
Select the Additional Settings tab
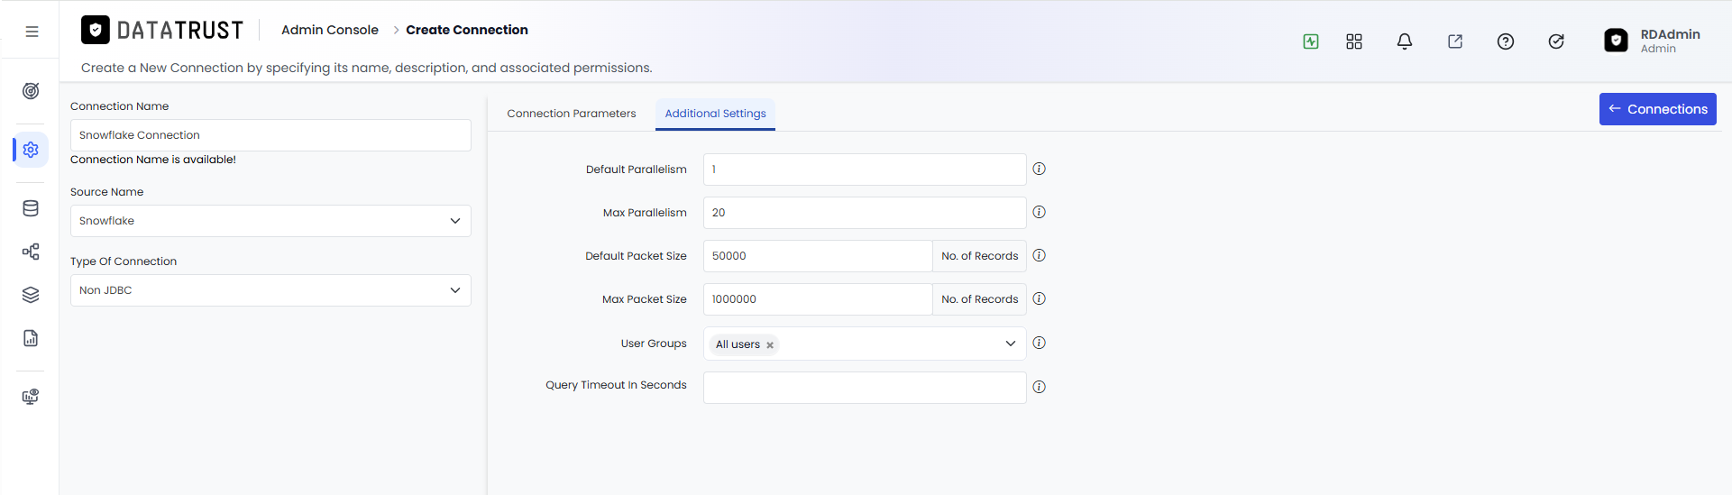coord(715,114)
